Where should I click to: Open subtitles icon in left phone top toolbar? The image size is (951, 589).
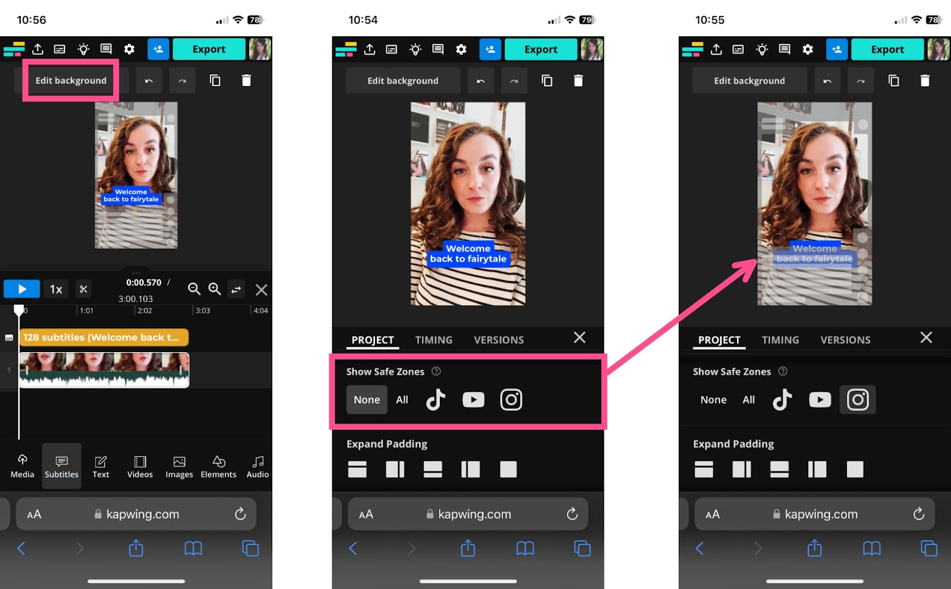point(59,49)
